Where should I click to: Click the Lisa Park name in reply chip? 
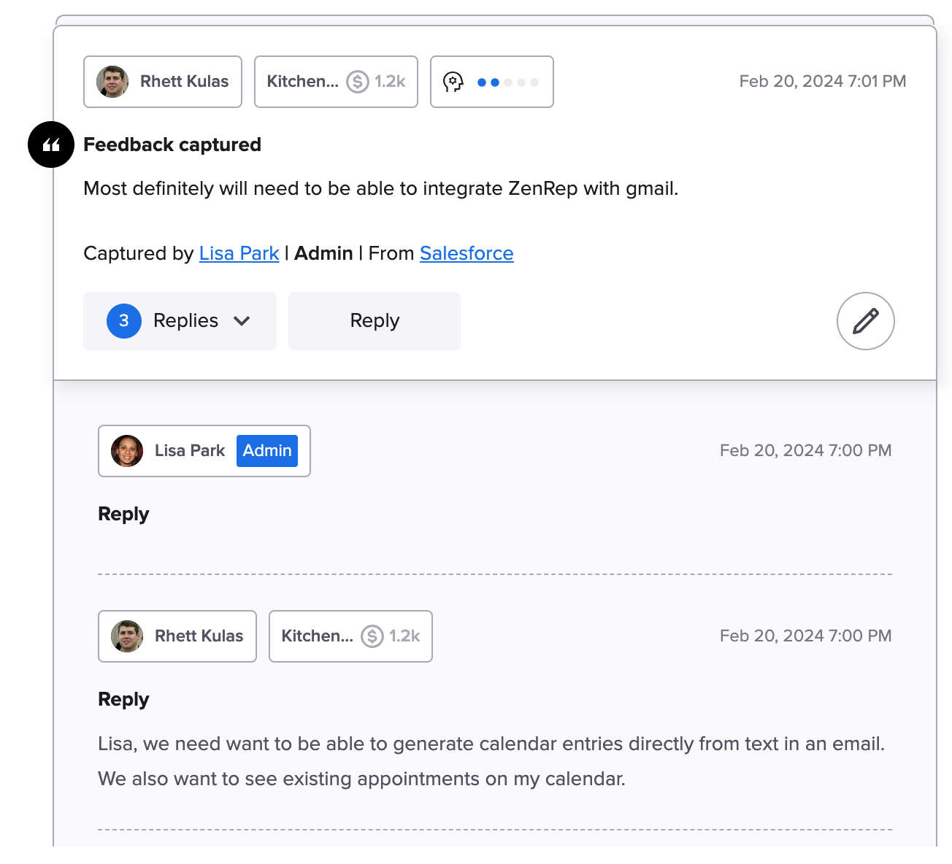point(190,451)
